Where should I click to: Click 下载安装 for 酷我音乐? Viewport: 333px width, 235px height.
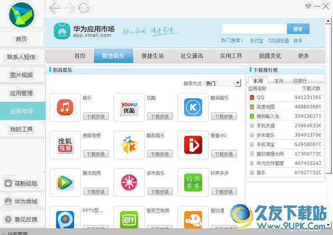tap(160, 154)
